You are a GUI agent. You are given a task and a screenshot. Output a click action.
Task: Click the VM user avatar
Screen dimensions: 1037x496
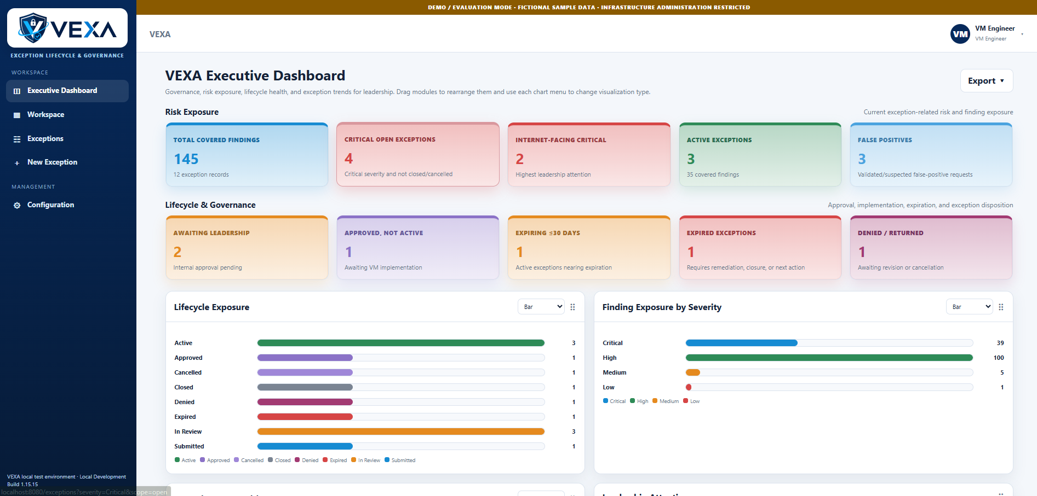click(x=960, y=34)
